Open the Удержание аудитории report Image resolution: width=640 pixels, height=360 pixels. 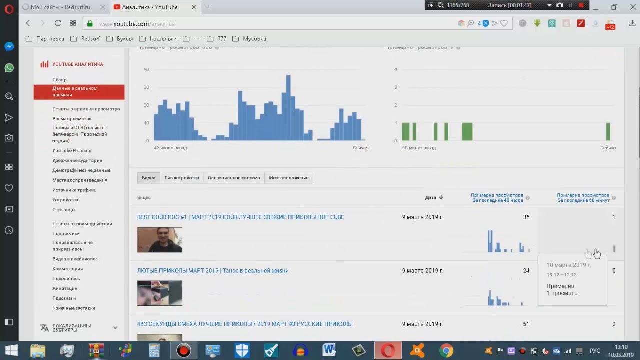click(x=77, y=160)
